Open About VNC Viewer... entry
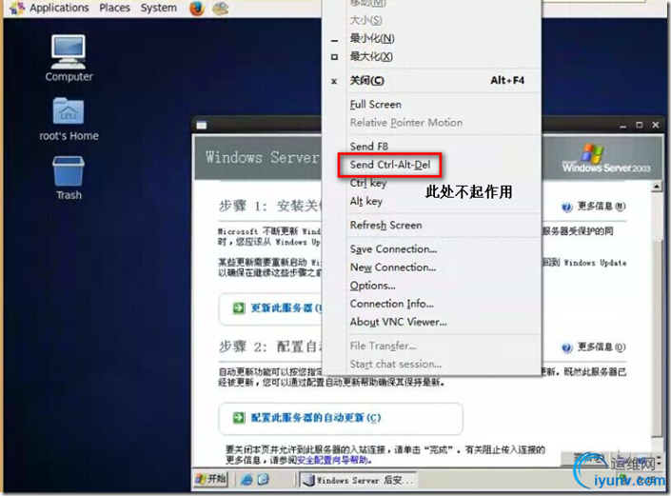 (431, 322)
